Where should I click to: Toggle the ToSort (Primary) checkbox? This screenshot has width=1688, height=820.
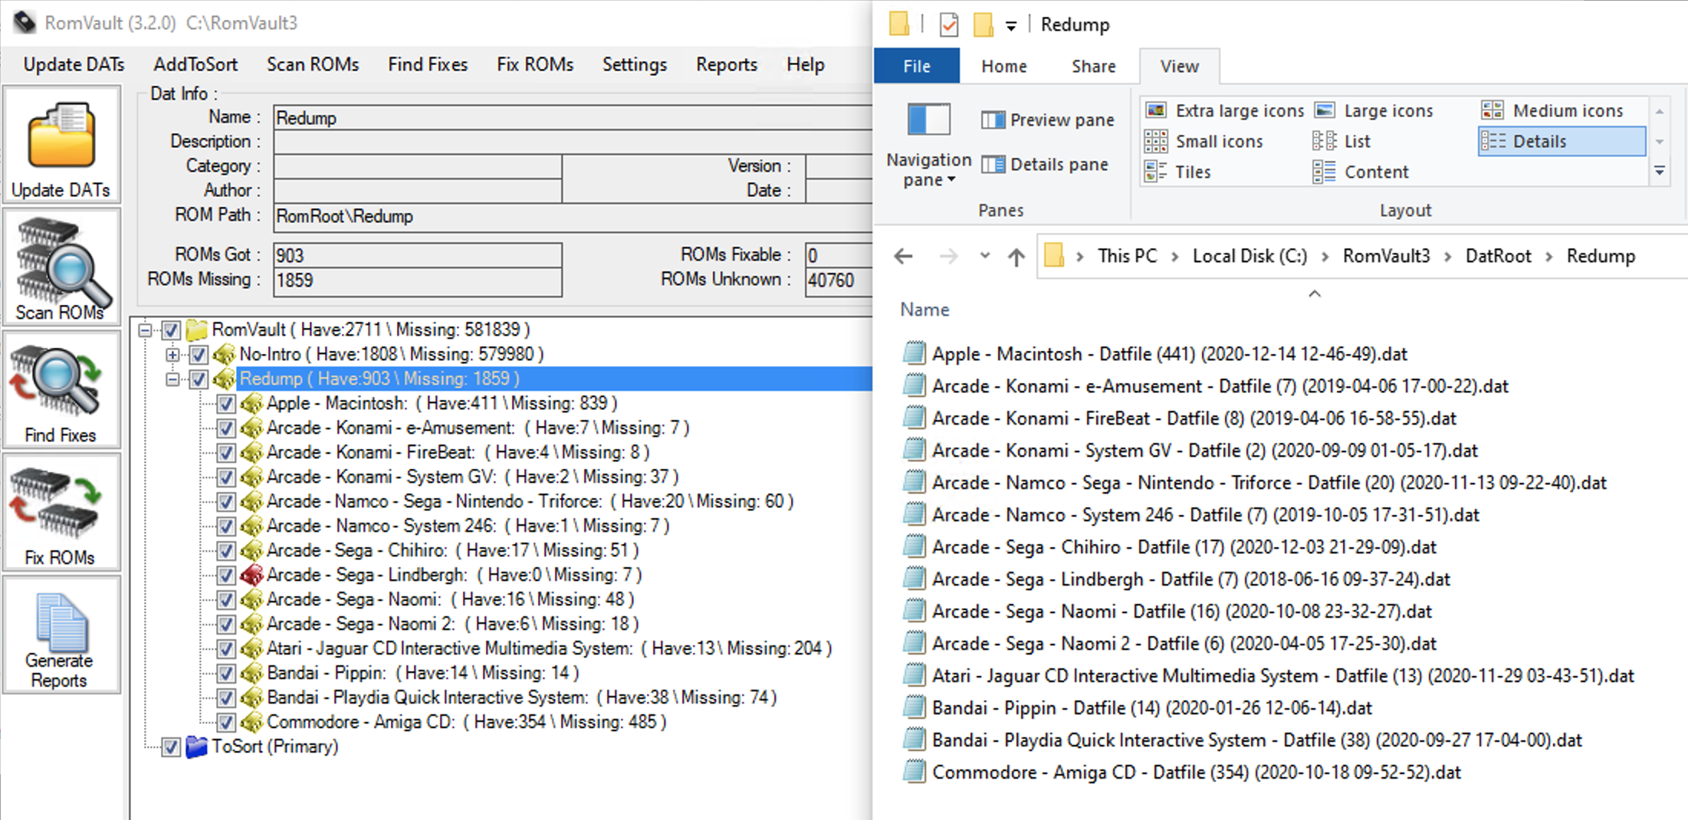click(x=171, y=747)
